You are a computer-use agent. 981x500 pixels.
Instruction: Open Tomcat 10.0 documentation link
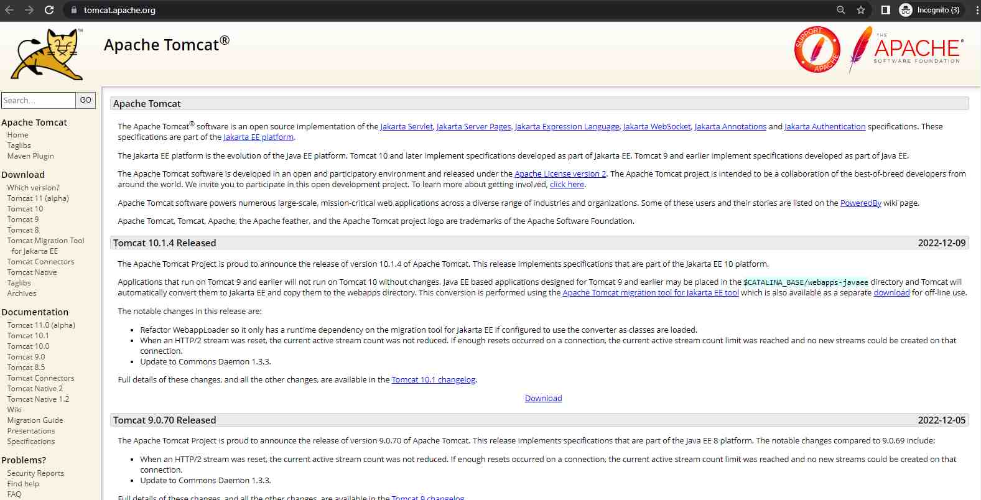coord(28,346)
